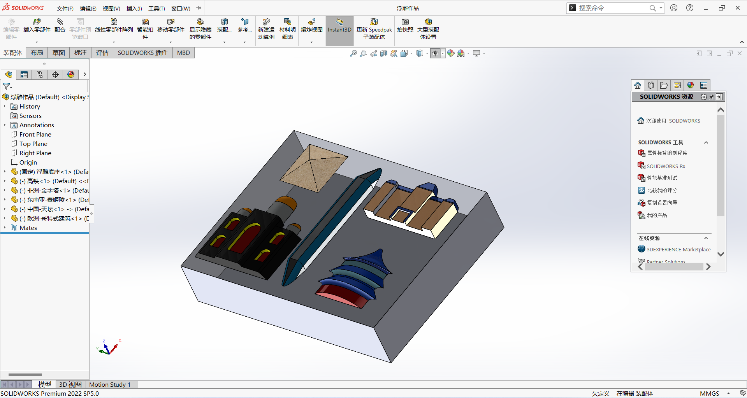Expand 高铁<1> component node

point(4,181)
